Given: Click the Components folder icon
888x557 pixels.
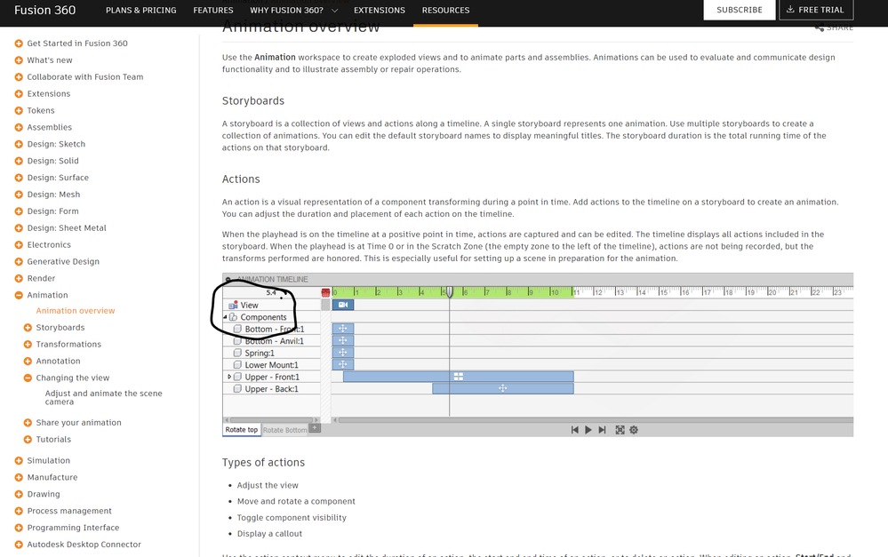Looking at the screenshot, I should point(233,317).
